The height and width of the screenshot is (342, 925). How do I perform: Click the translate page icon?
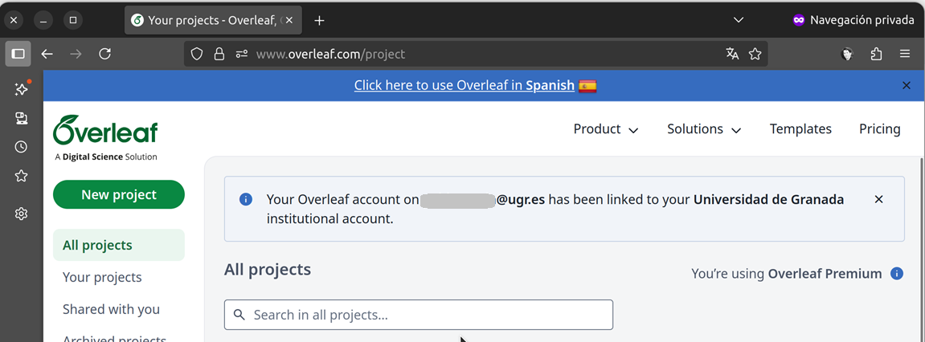pos(732,54)
